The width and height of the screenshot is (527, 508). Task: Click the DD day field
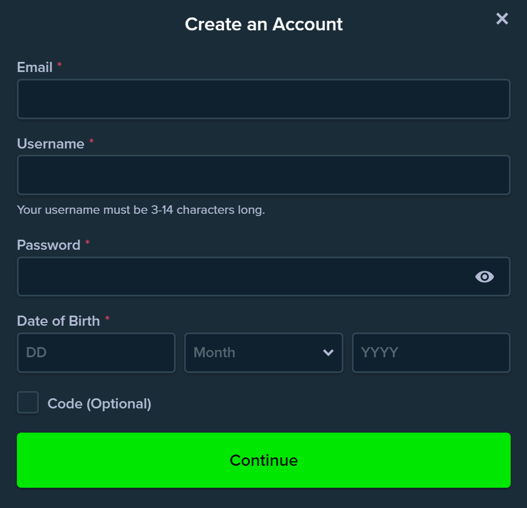pos(96,353)
